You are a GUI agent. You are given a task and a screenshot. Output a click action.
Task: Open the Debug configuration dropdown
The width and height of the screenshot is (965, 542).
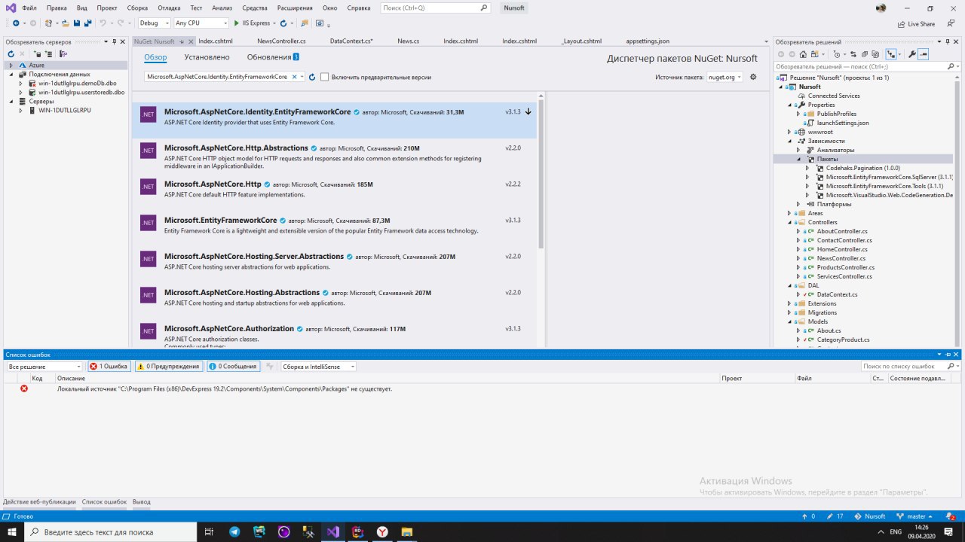pyautogui.click(x=154, y=23)
